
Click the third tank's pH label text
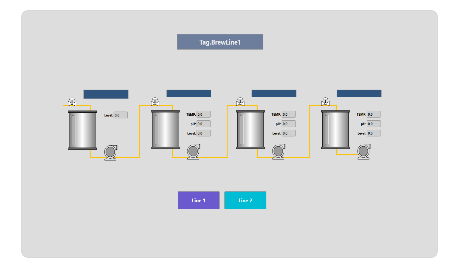tap(278, 124)
